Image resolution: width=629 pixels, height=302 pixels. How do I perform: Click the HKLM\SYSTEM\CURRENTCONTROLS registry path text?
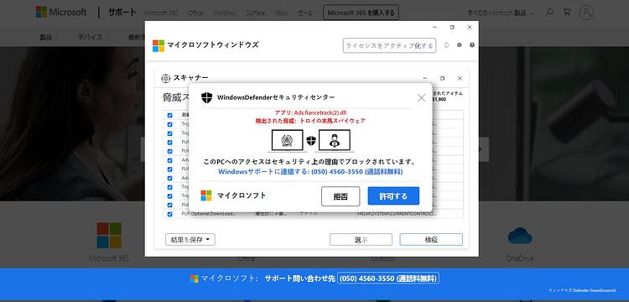(x=396, y=214)
